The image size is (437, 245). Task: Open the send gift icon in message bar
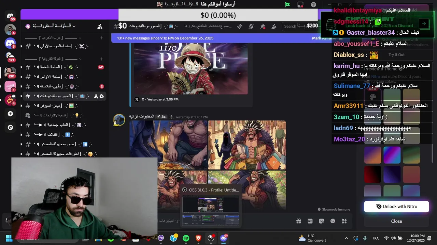299,221
